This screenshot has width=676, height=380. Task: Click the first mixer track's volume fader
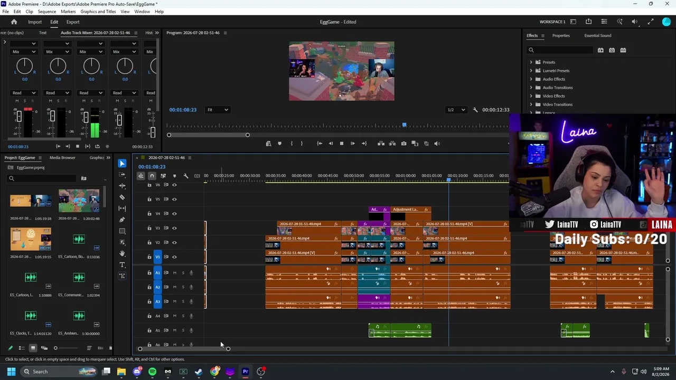[x=19, y=116]
